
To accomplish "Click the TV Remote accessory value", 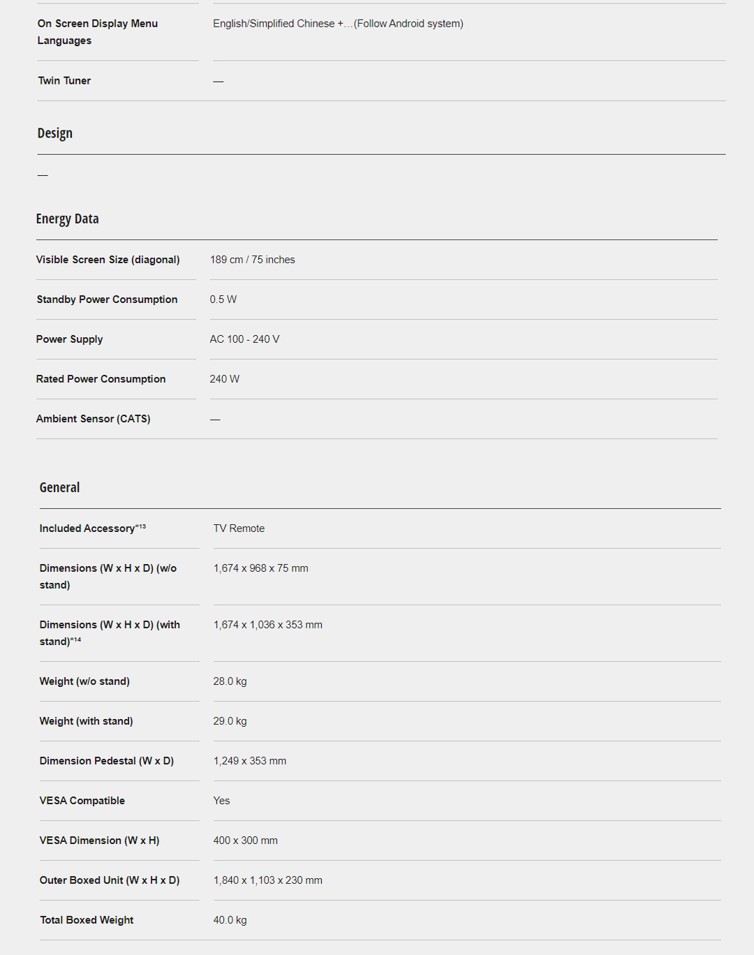I will click(x=239, y=528).
